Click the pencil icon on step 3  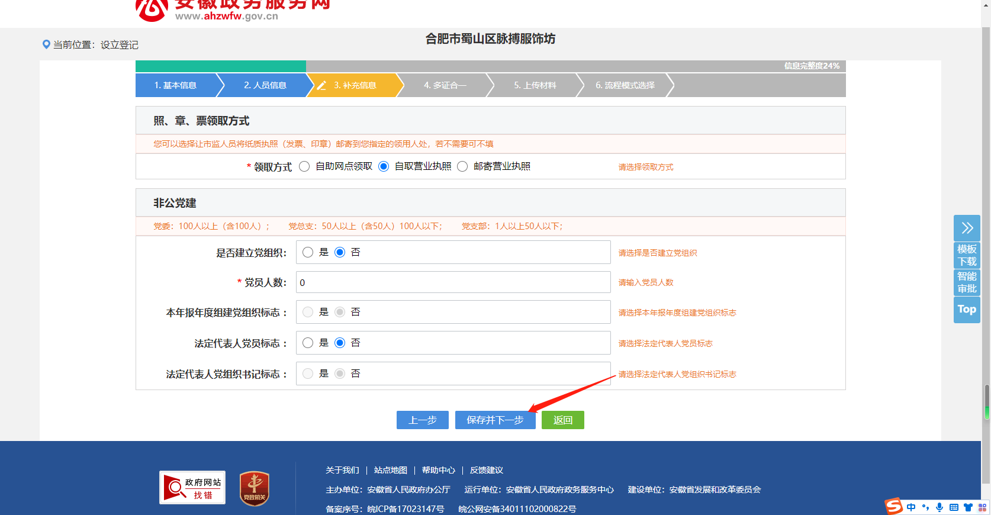[x=321, y=85]
